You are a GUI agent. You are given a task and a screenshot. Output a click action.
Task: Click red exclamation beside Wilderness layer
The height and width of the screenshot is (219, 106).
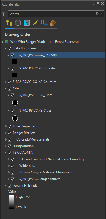(17, 166)
